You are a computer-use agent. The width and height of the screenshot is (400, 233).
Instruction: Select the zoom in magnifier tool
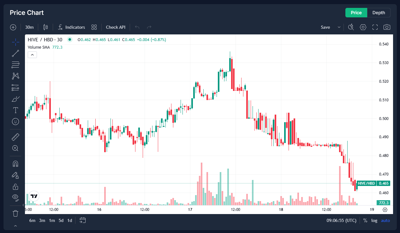[x=15, y=148]
